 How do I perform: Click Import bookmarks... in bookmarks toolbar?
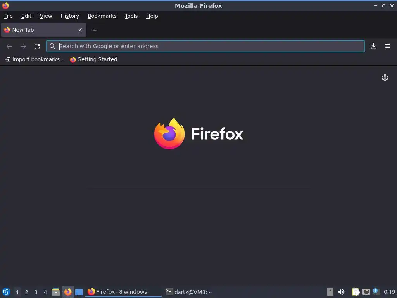[35, 59]
